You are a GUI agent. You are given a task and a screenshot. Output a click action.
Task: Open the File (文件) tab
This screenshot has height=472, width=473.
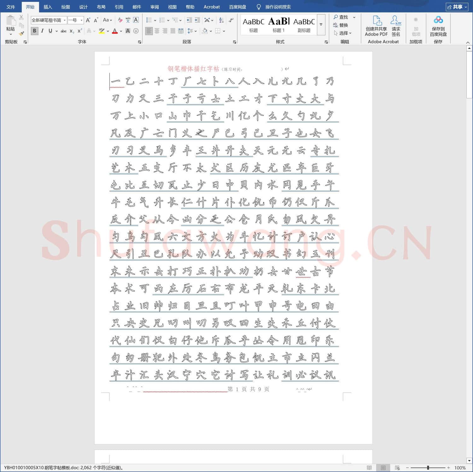point(11,7)
